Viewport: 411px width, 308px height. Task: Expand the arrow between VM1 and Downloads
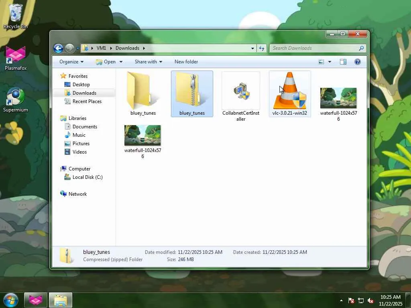pos(111,48)
